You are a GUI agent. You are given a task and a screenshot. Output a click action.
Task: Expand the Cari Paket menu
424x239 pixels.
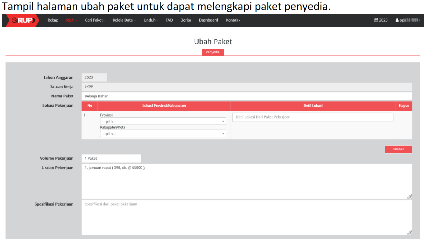[95, 20]
